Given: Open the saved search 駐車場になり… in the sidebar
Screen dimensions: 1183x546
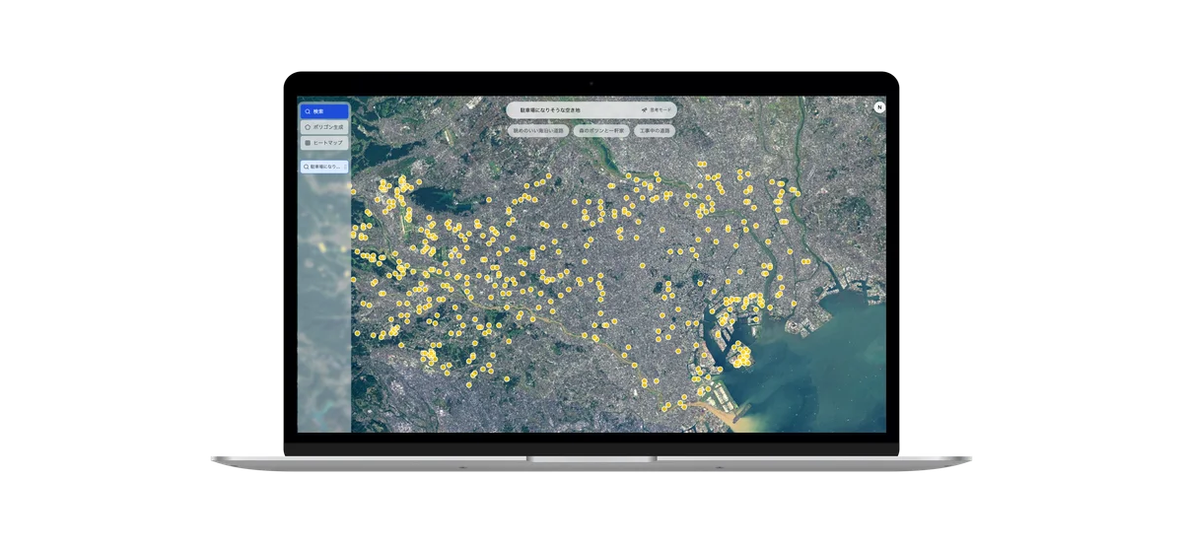Looking at the screenshot, I should pyautogui.click(x=326, y=167).
